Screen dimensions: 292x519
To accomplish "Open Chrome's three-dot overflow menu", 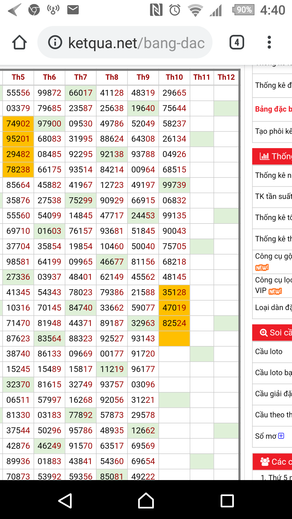I will coord(269,42).
